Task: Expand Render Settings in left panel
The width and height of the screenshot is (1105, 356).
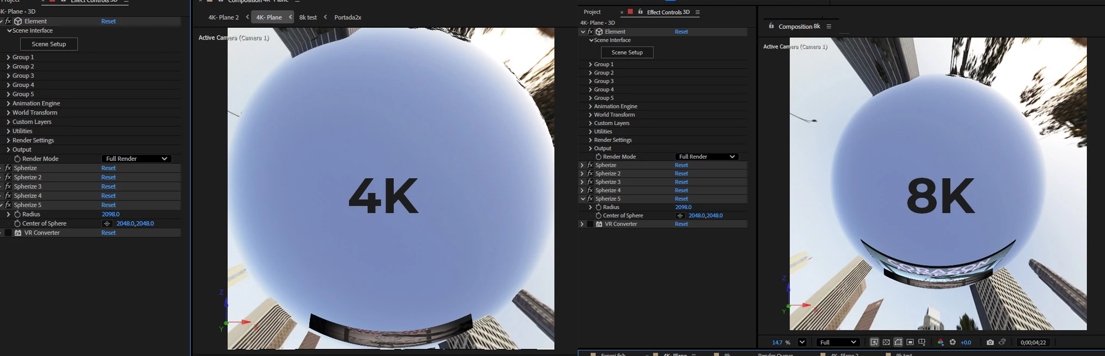Action: [8, 140]
